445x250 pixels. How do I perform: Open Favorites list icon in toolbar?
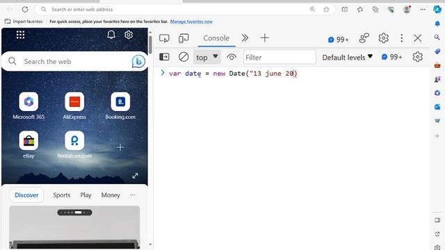click(360, 9)
